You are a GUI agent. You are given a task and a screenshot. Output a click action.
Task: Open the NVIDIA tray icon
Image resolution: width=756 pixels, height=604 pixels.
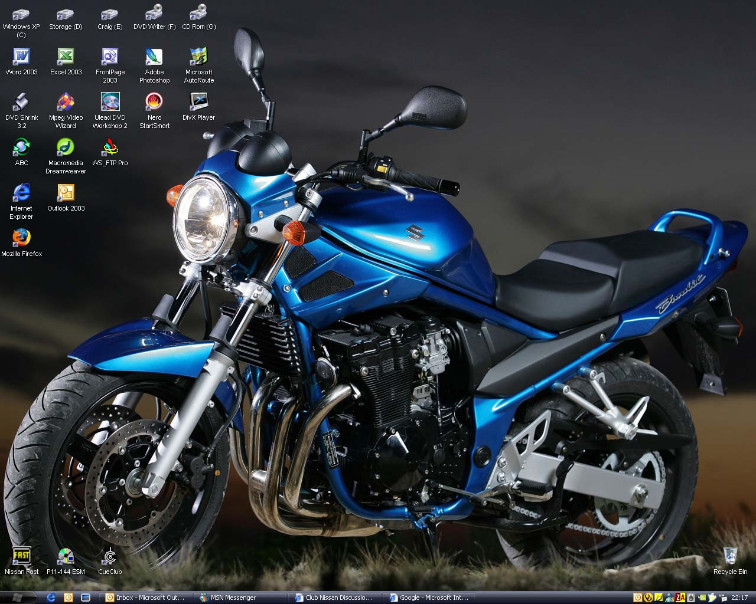pos(702,598)
